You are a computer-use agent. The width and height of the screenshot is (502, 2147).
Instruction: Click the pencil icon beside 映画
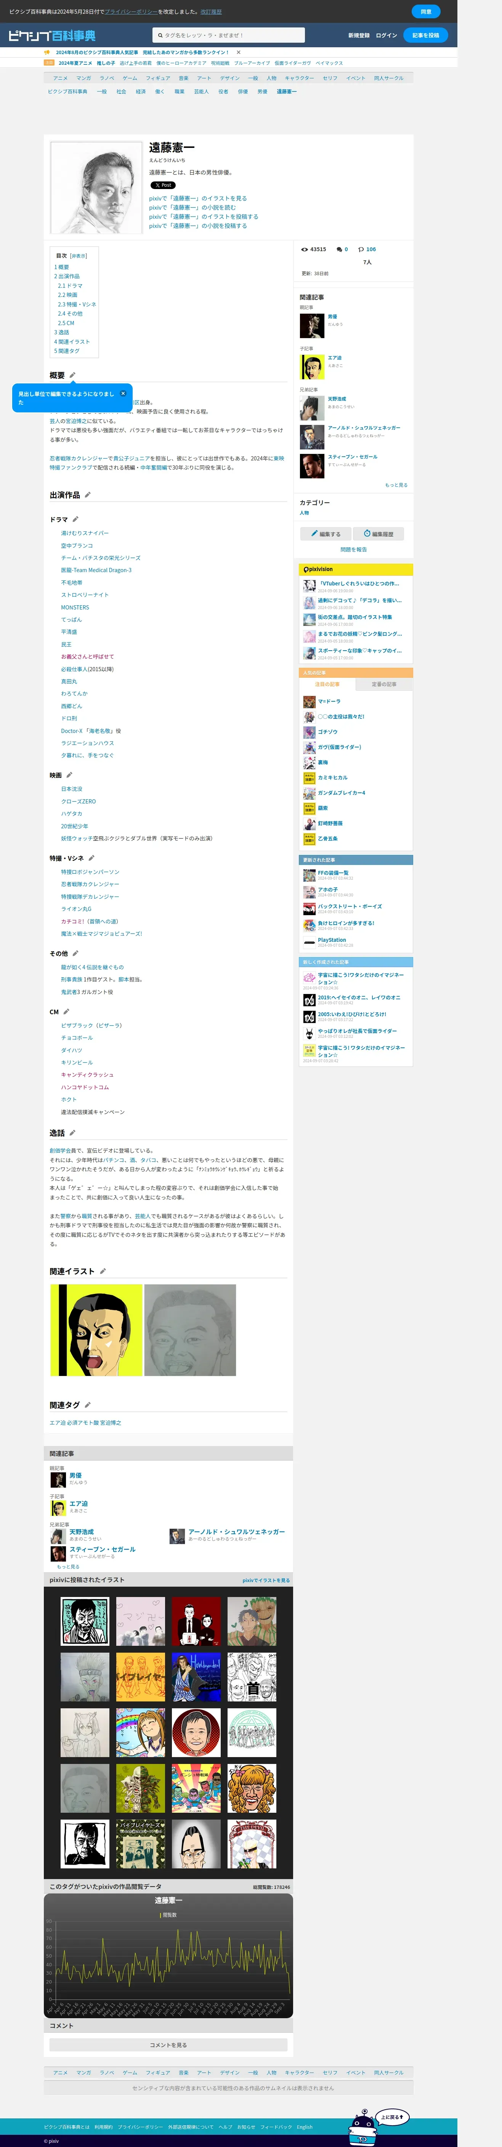[69, 775]
